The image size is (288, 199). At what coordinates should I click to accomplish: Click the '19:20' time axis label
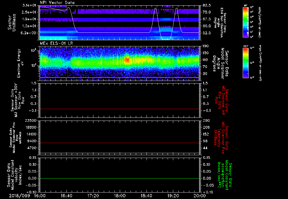[x=173, y=196]
